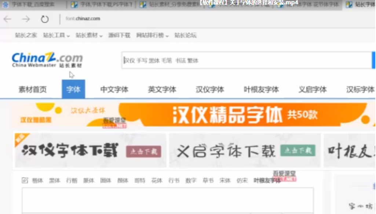Viewport: 376px width, 214px height.
Task: Select the 圆体 font category link
Action: [106, 180]
